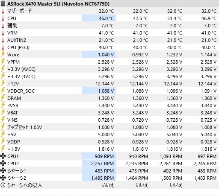The width and height of the screenshot is (219, 196).
Task: Select the シャーシへの侵入 label
Action: pos(25,185)
